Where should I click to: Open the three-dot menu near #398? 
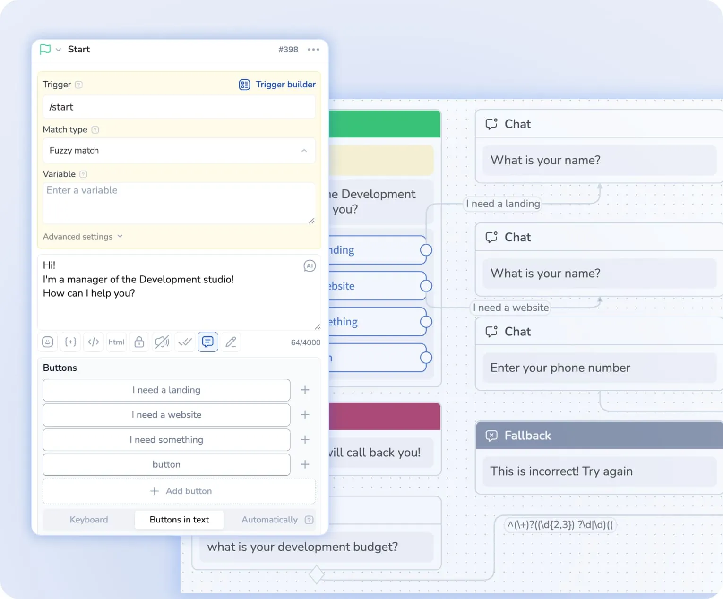coord(314,49)
